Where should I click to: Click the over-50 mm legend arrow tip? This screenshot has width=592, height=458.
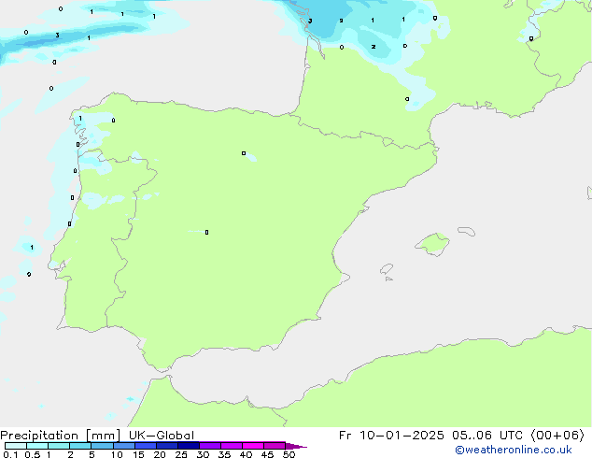point(296,446)
